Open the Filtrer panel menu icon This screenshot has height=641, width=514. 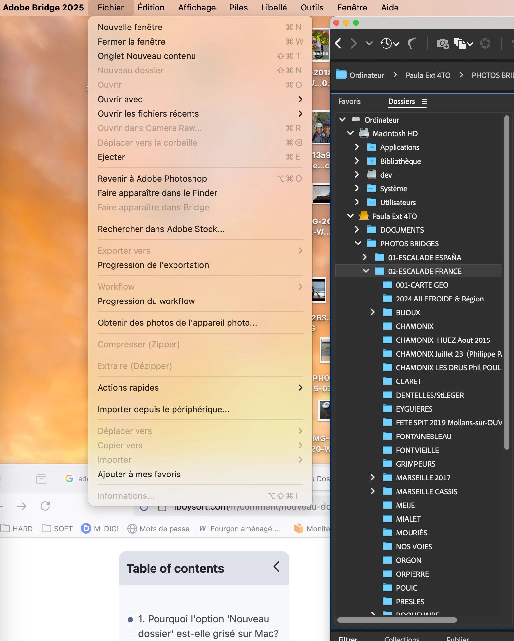pos(367,638)
